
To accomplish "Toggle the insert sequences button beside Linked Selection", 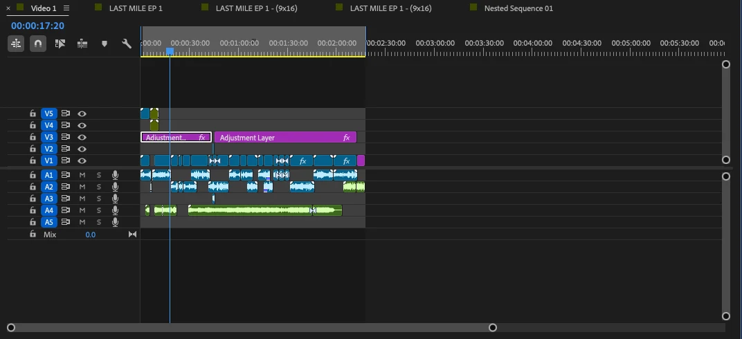I will pyautogui.click(x=82, y=44).
